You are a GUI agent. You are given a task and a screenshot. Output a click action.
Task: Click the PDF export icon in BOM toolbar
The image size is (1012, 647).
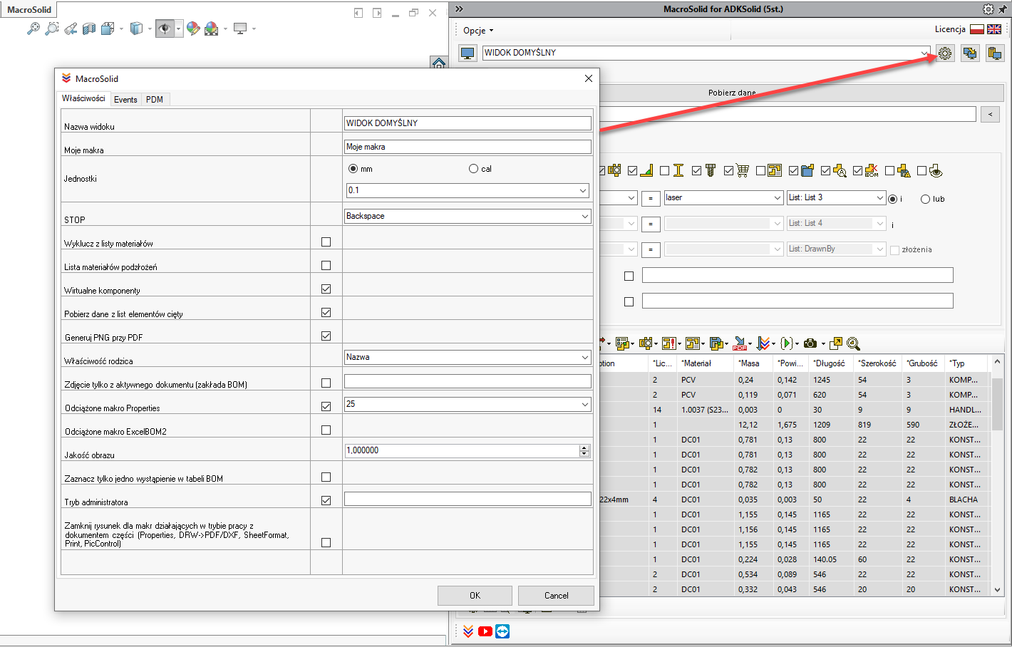740,343
